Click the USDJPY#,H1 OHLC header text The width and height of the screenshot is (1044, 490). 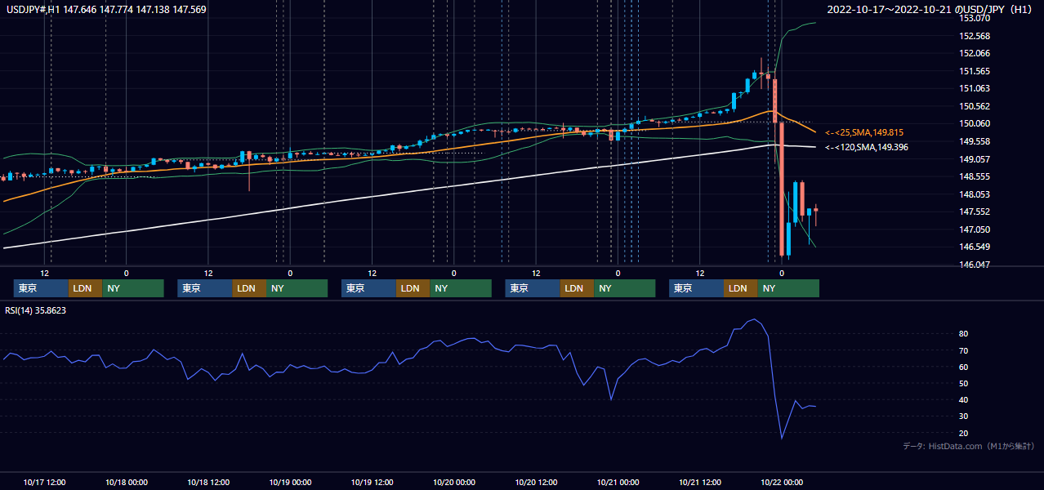[107, 10]
